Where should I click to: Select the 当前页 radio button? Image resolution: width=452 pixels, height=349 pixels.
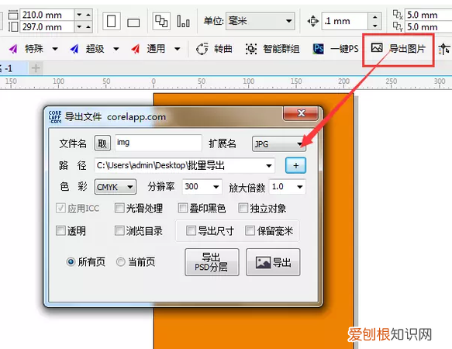[x=120, y=262]
